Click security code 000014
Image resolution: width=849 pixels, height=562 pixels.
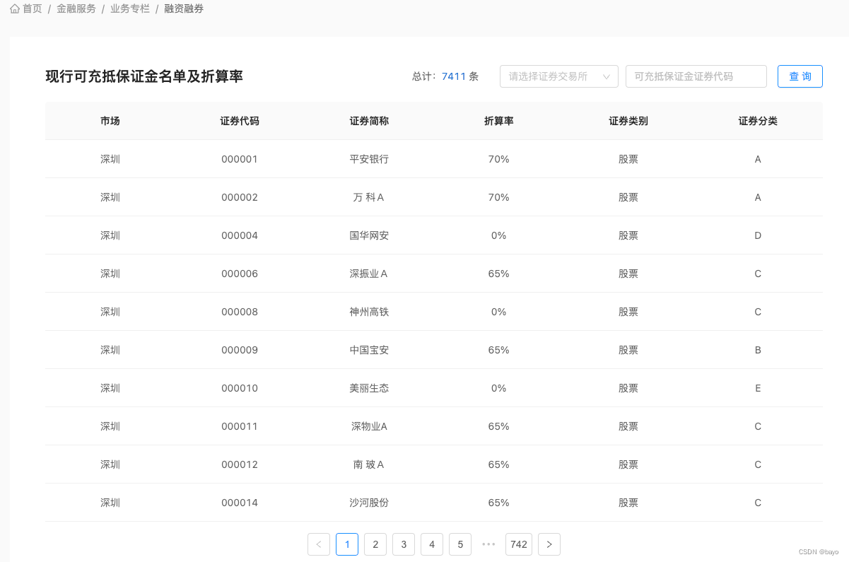tap(240, 503)
